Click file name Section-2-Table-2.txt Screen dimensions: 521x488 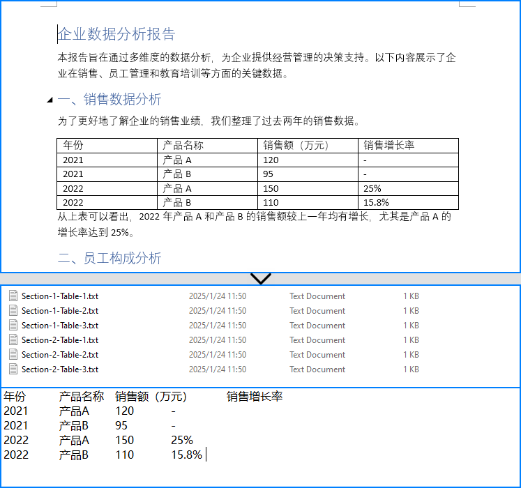(x=60, y=354)
